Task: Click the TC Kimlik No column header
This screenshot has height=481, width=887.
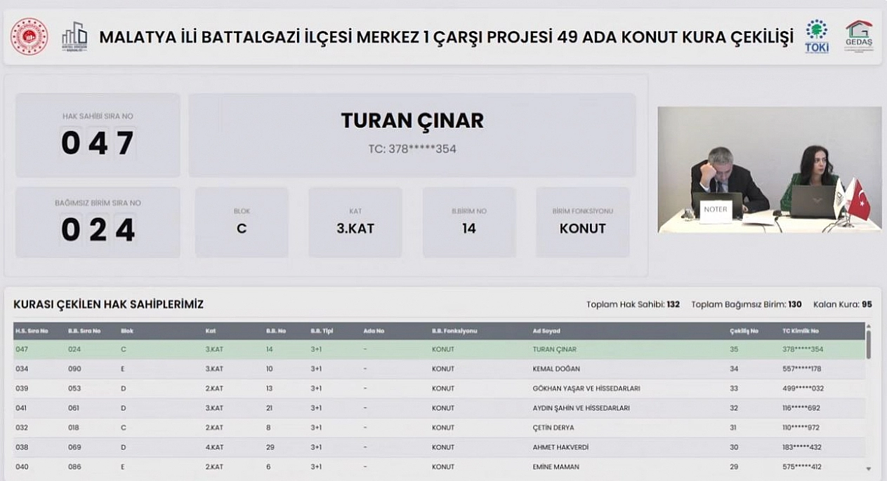Action: click(x=801, y=331)
